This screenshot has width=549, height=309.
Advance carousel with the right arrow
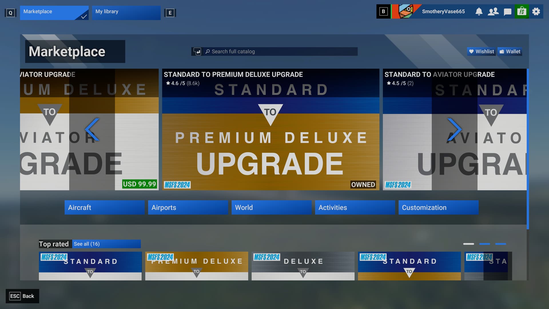pos(454,129)
